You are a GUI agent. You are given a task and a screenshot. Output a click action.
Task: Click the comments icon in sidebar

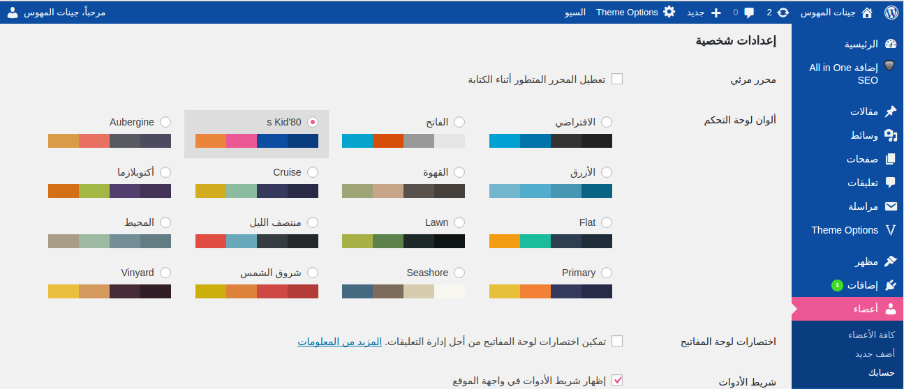[890, 183]
